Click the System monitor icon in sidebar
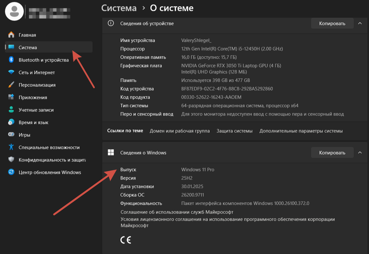Image resolution: width=369 pixels, height=254 pixels. point(11,47)
